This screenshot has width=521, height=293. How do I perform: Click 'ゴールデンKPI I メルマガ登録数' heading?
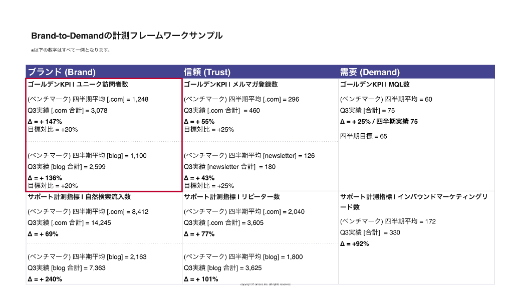tap(231, 84)
